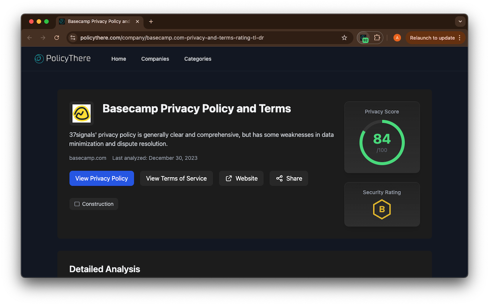Open the Home nav item
Screen dimensions: 489x305
pos(118,59)
